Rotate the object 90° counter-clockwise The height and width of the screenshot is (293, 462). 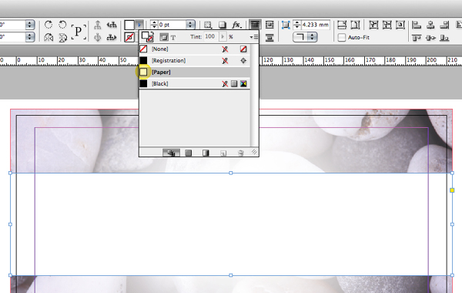coord(62,25)
